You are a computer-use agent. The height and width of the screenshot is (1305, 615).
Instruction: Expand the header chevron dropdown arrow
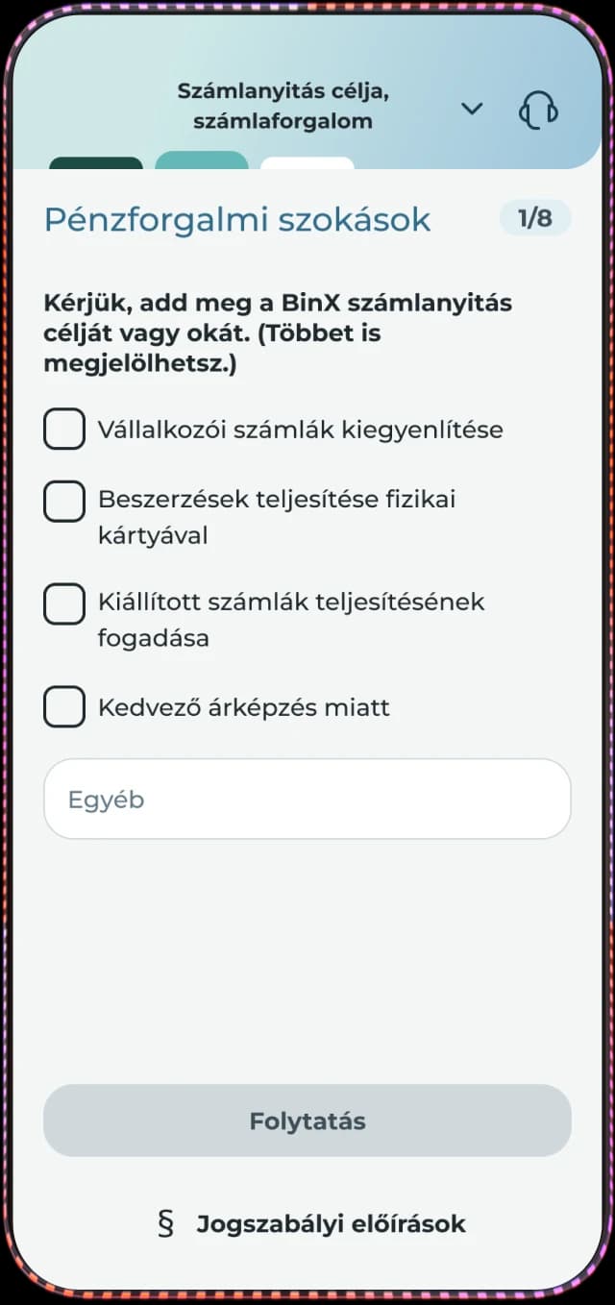471,109
